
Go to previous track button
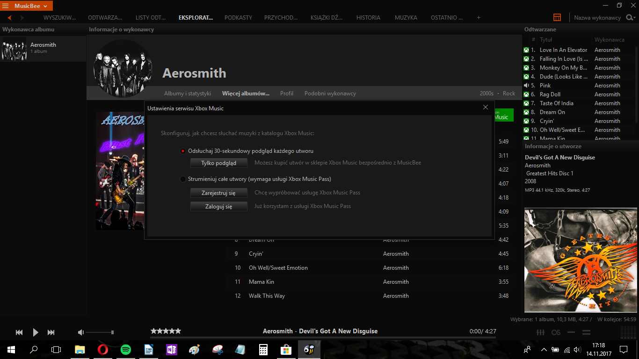click(19, 332)
